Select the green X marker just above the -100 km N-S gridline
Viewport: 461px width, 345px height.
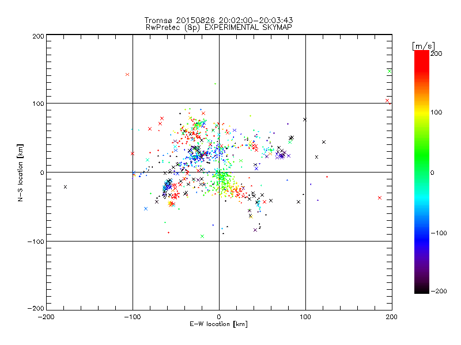coord(202,236)
